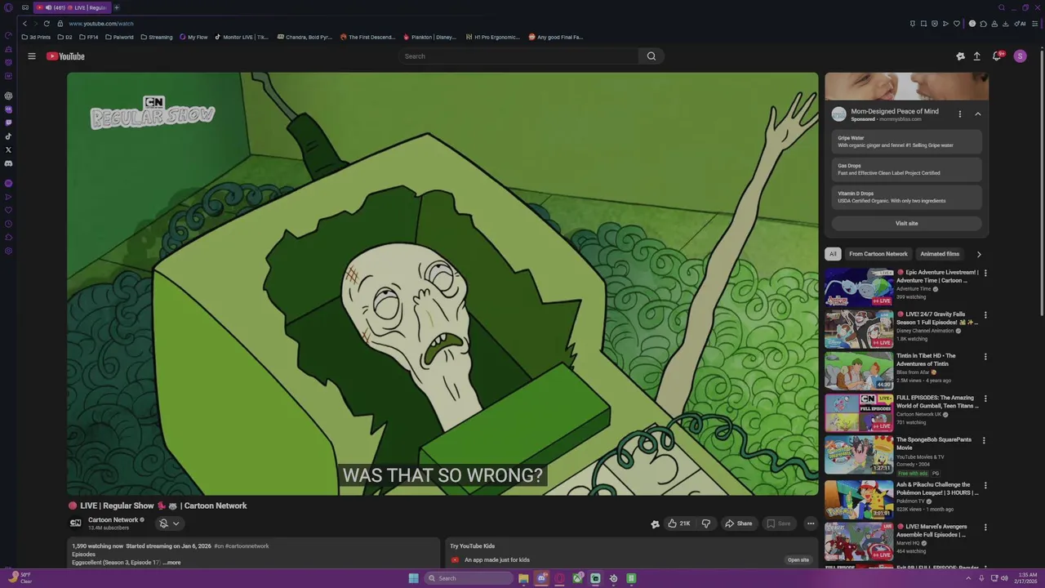Select Animated films filter chip
Image resolution: width=1045 pixels, height=588 pixels.
(940, 254)
